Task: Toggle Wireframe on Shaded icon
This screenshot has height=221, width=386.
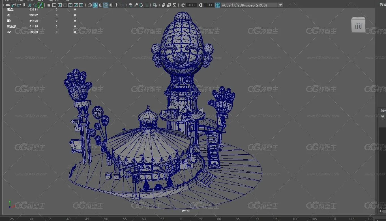Action: point(106,5)
